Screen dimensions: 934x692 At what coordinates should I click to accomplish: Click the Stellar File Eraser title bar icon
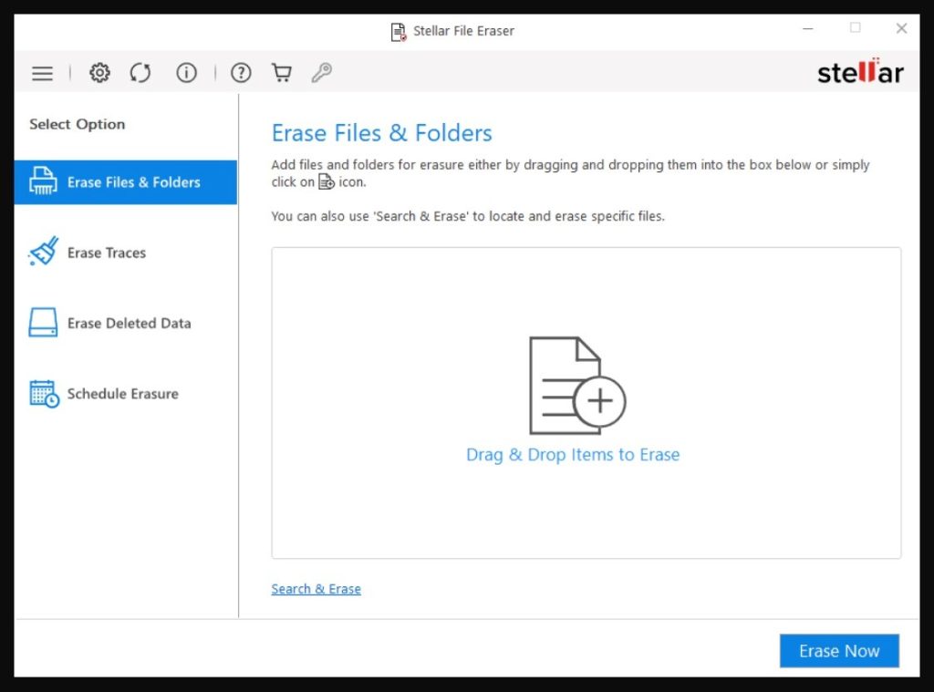click(x=399, y=32)
